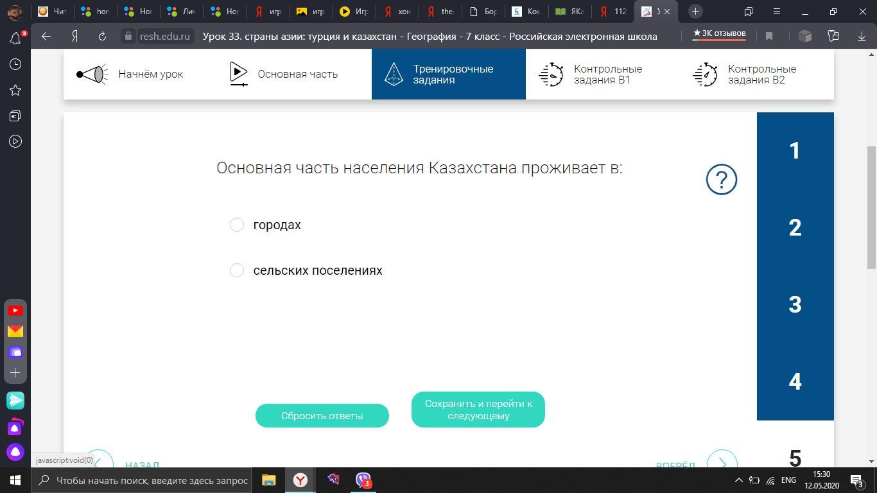Go to training task 2

click(x=795, y=228)
